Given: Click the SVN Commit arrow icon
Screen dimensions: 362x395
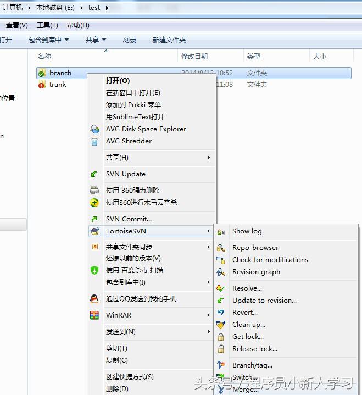Looking at the screenshot, I should point(94,219).
